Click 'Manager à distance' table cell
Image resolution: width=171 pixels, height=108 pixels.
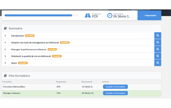point(12,93)
